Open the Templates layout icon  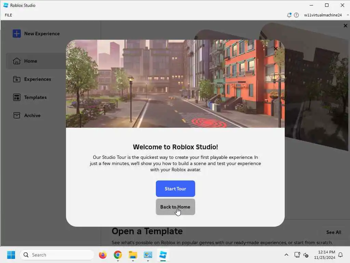[x=17, y=97]
